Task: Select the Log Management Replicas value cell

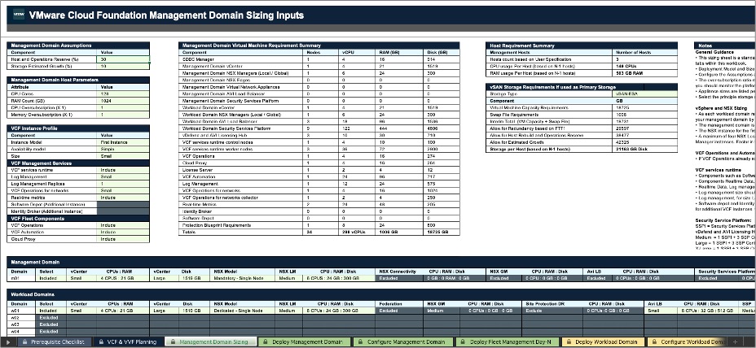Action: pyautogui.click(x=123, y=184)
